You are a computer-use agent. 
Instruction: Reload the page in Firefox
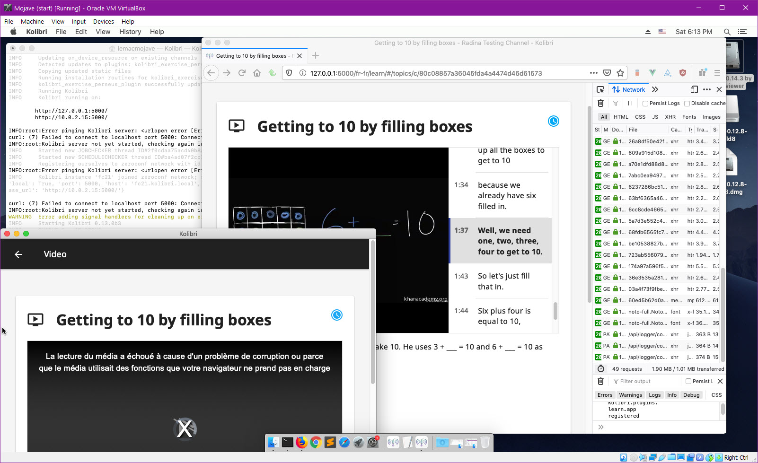click(242, 73)
